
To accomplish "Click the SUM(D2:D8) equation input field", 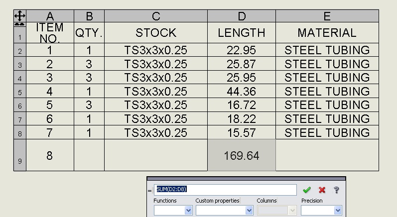I will 225,190.
